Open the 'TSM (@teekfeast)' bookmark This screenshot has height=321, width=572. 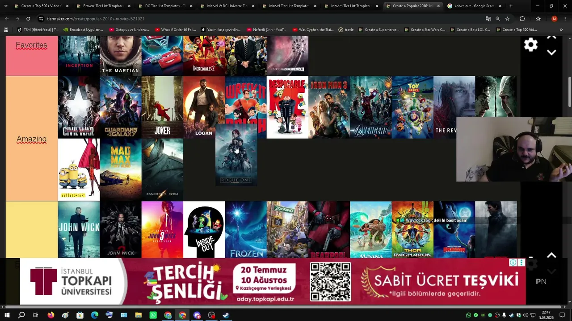pyautogui.click(x=38, y=30)
